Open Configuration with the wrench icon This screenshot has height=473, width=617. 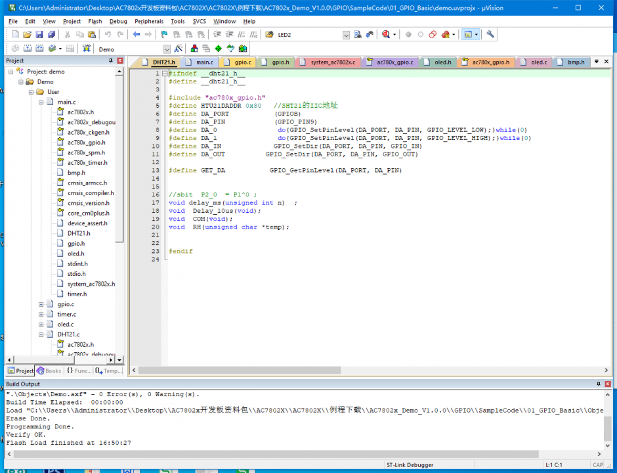(490, 35)
